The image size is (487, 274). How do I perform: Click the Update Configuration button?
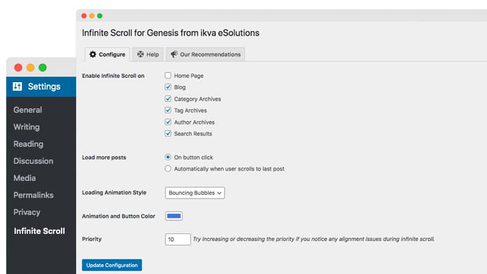point(112,265)
